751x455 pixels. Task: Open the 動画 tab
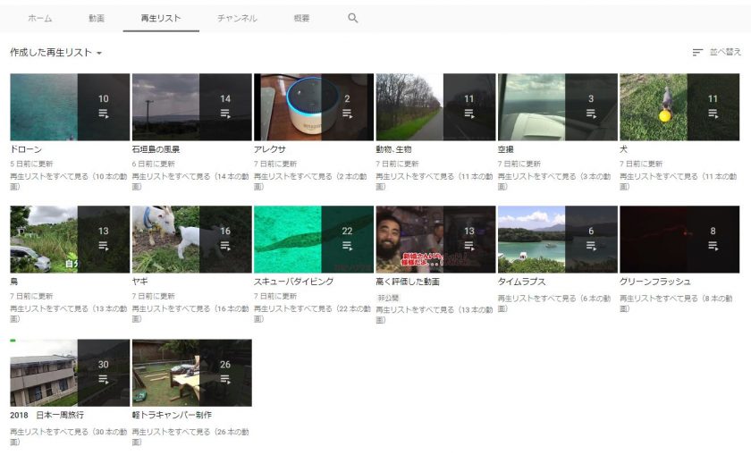97,18
